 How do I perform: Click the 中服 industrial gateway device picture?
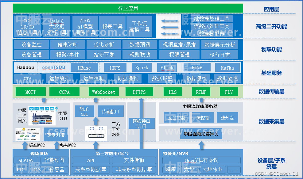[42, 115]
